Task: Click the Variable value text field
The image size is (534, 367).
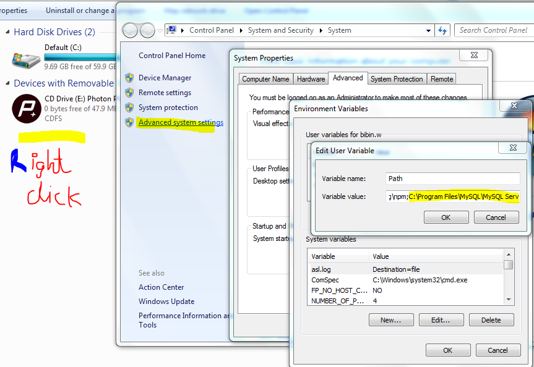Action: click(452, 196)
